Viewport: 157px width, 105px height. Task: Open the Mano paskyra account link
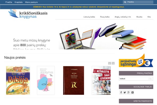coord(31,2)
